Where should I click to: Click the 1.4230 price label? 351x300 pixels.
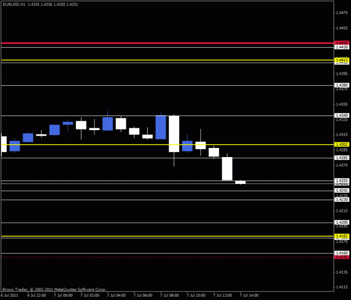[x=342, y=200]
